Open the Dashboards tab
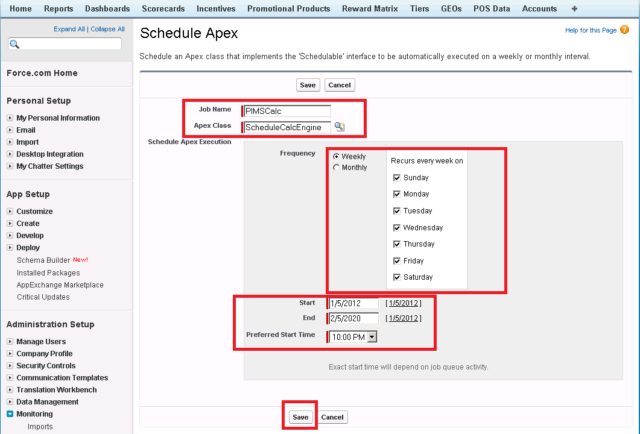Viewport: 640px width, 434px height. tap(107, 8)
